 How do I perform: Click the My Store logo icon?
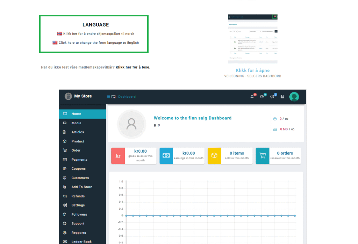[68, 96]
